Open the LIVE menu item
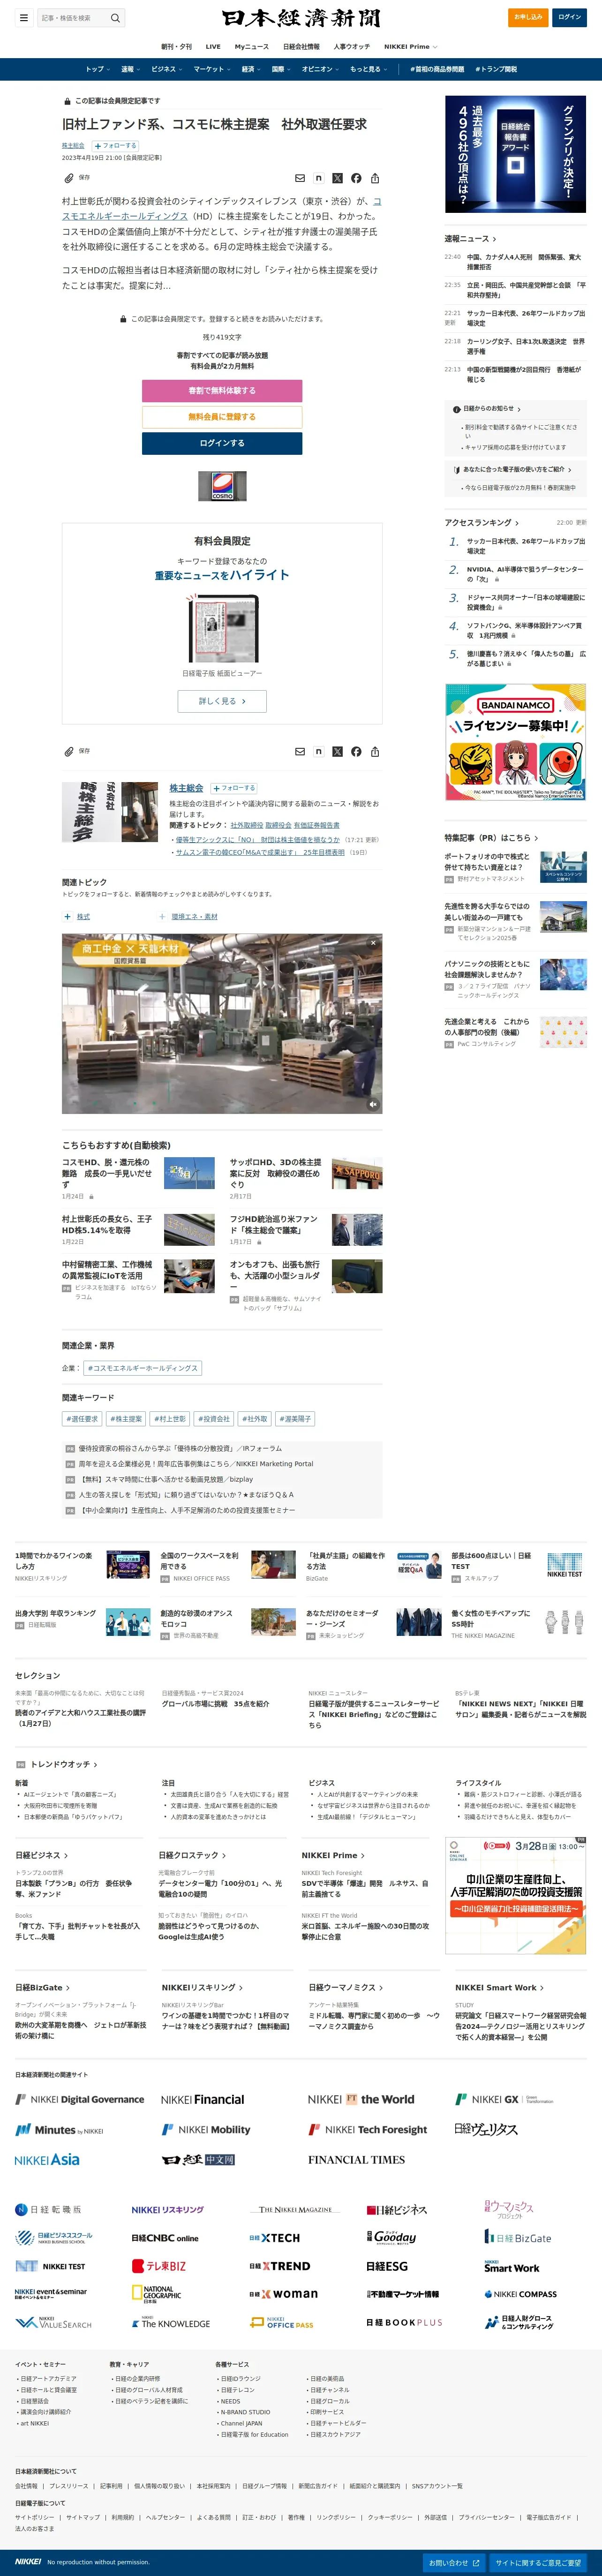This screenshot has height=2576, width=602. pos(213,46)
